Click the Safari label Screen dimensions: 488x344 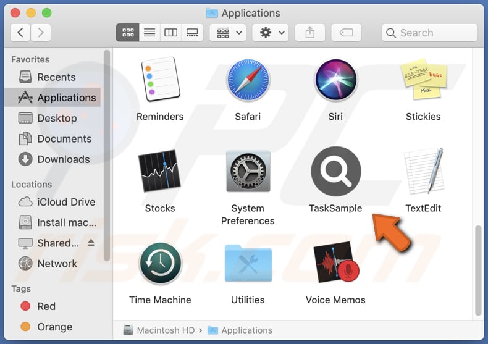pyautogui.click(x=248, y=116)
